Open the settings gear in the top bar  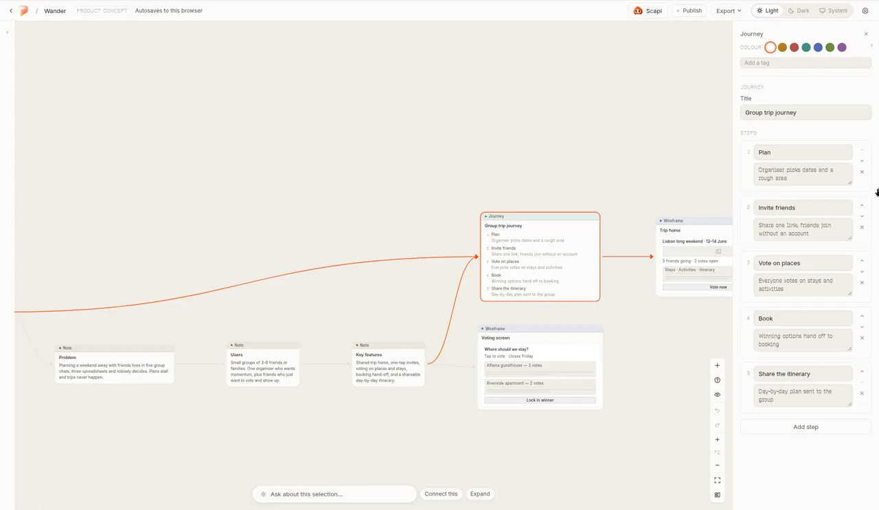[x=865, y=11]
